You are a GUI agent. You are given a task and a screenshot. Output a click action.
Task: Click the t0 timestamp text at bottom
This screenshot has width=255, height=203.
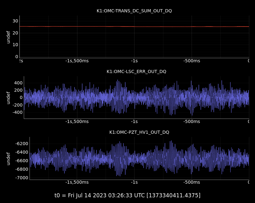[128, 195]
